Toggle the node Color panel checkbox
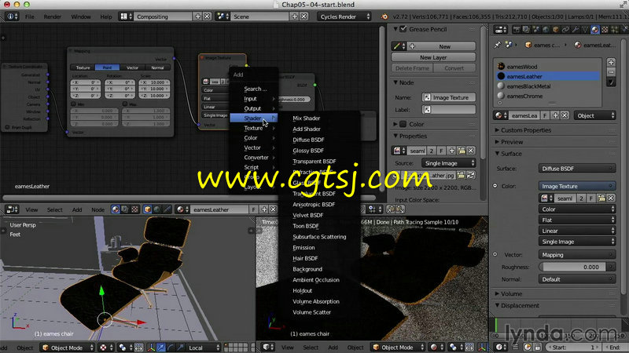Screen dimensions: 629x353 click(403, 124)
